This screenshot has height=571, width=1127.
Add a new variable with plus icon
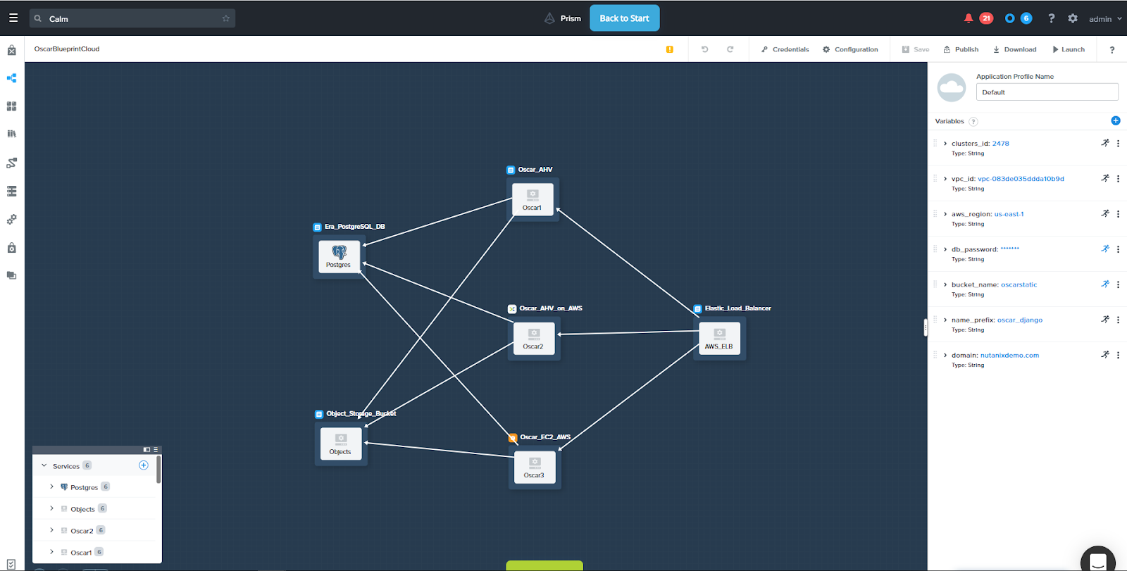point(1116,120)
